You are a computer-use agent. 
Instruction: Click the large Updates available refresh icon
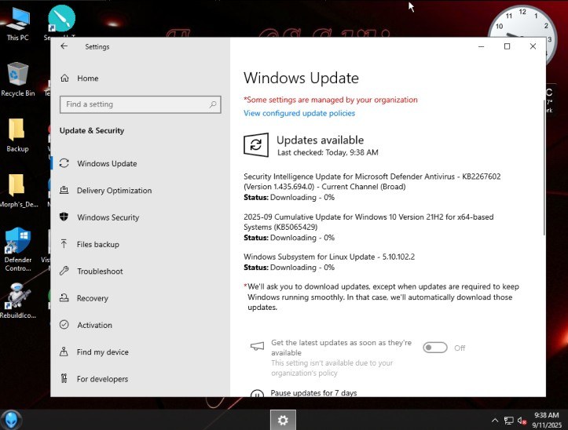click(256, 145)
